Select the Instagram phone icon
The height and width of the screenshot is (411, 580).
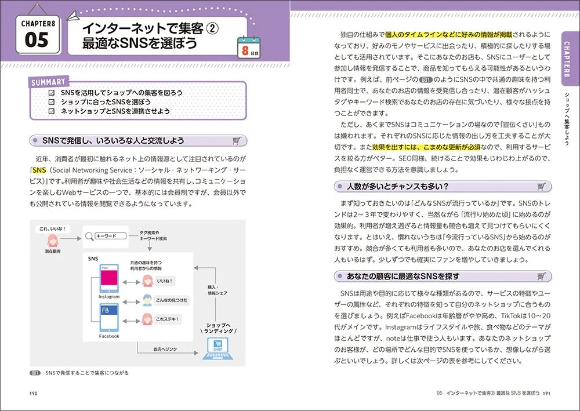tap(110, 279)
